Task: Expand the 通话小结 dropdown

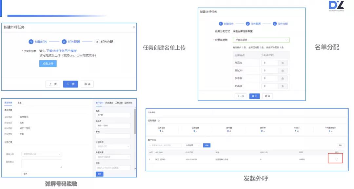Action: pos(42,154)
